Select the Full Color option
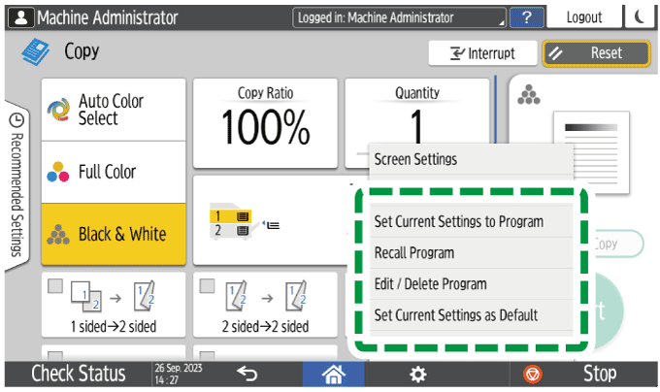Viewport: 660px width, 392px height. coord(114,172)
